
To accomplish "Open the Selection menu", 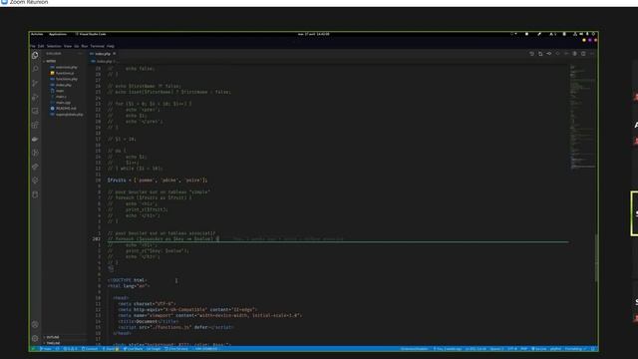I will click(54, 46).
